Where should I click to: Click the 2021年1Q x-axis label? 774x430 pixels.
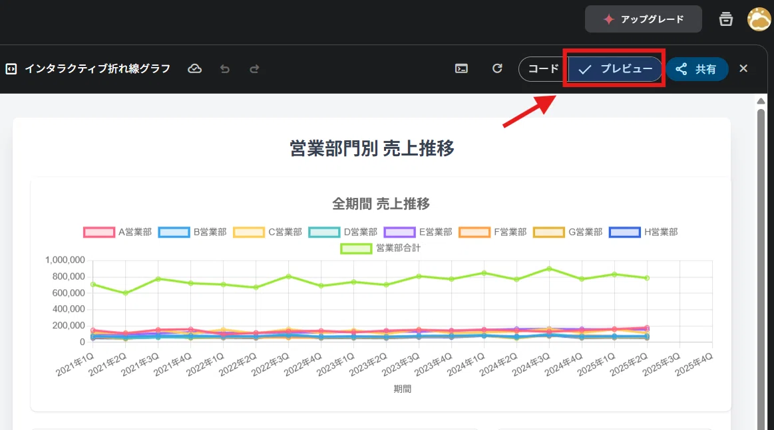pos(75,365)
